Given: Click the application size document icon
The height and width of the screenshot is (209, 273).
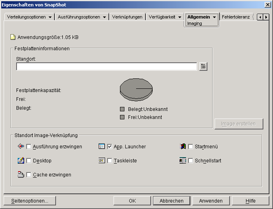Looking at the screenshot, I should point(13,37).
